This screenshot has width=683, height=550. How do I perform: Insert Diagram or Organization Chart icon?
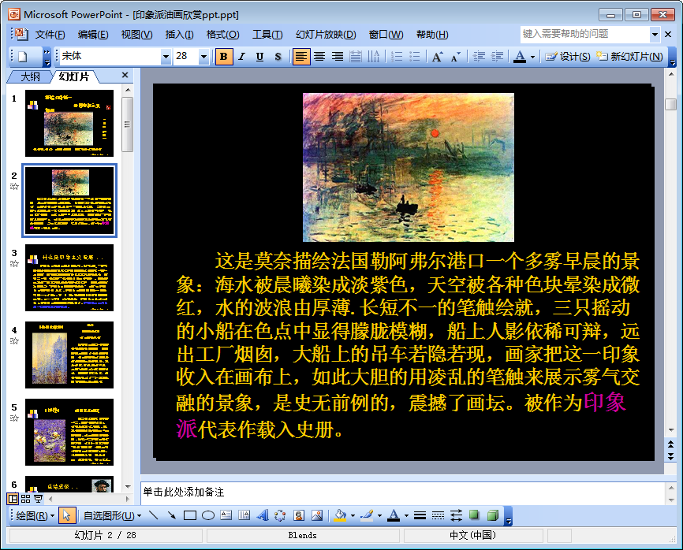[x=281, y=515]
